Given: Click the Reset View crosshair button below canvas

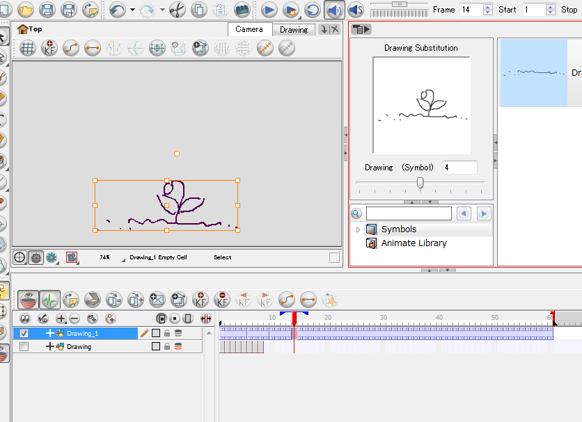Looking at the screenshot, I should (x=19, y=257).
